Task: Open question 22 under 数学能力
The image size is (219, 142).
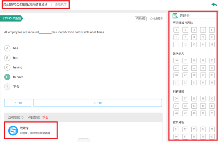Action: [x=185, y=68]
